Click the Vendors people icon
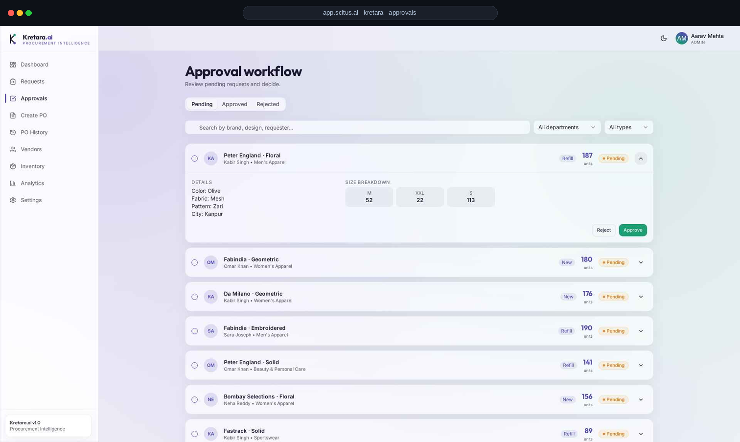This screenshot has width=740, height=442. [13, 149]
